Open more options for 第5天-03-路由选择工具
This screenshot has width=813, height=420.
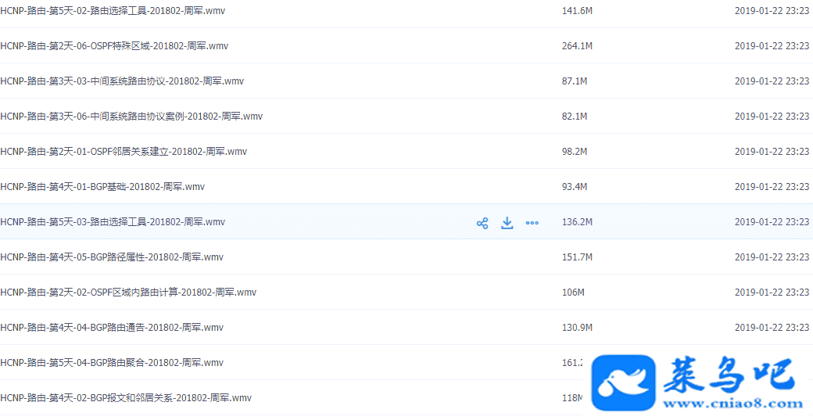point(532,224)
